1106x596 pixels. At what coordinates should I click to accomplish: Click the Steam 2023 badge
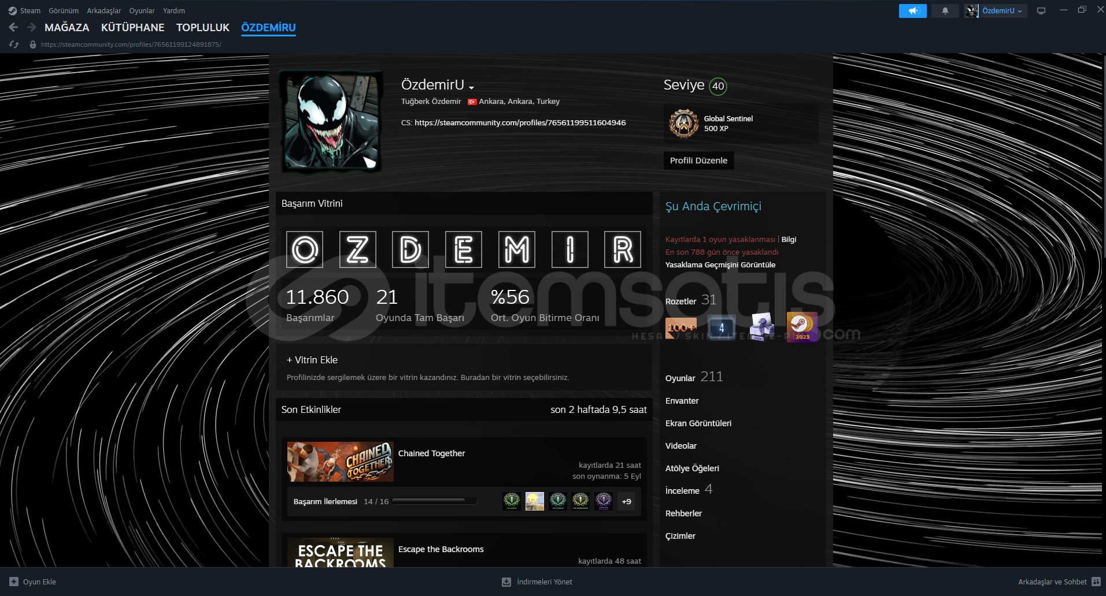(x=802, y=327)
